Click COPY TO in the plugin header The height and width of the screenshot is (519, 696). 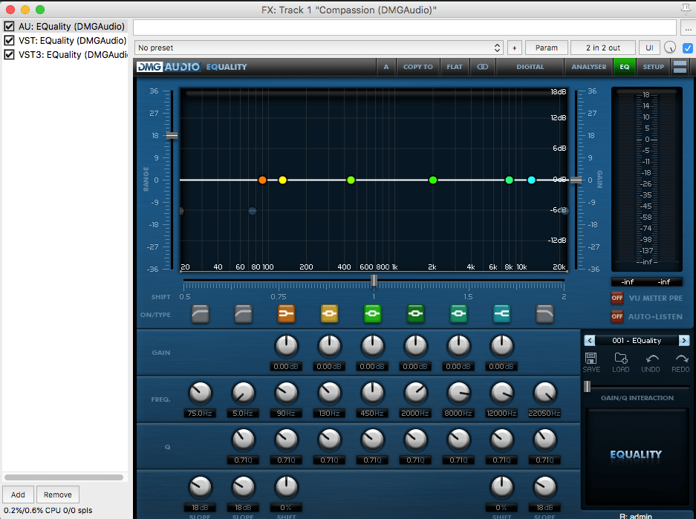pos(417,67)
